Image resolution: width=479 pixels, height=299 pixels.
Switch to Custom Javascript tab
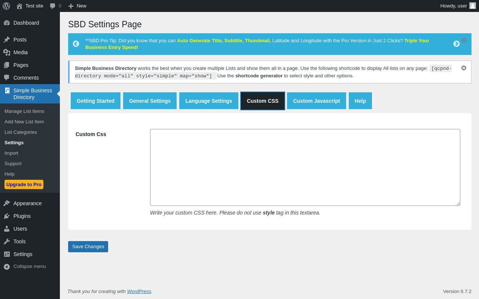click(317, 101)
